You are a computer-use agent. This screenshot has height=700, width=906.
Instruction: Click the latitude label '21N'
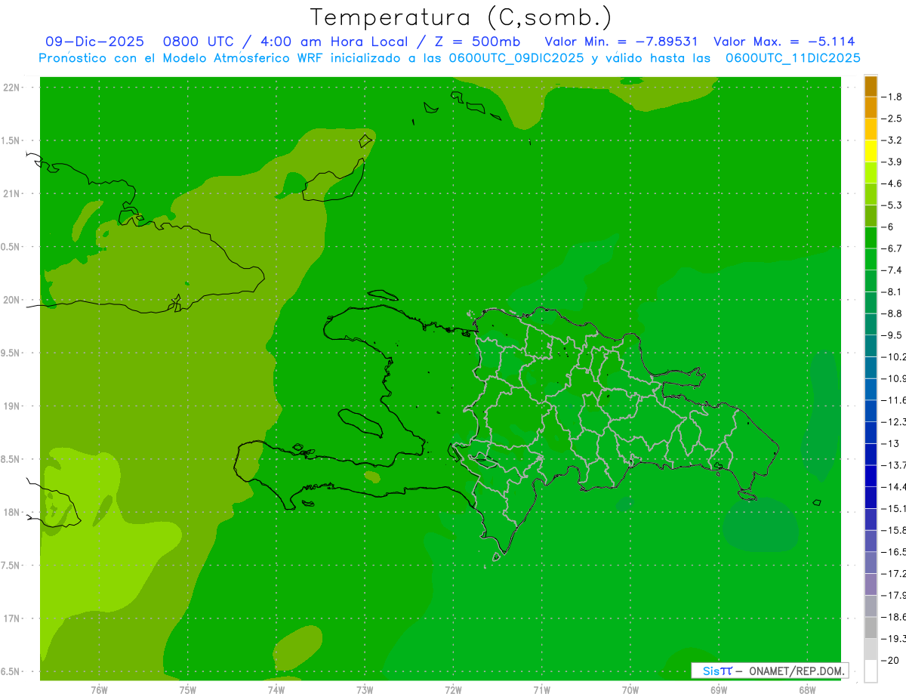point(11,194)
